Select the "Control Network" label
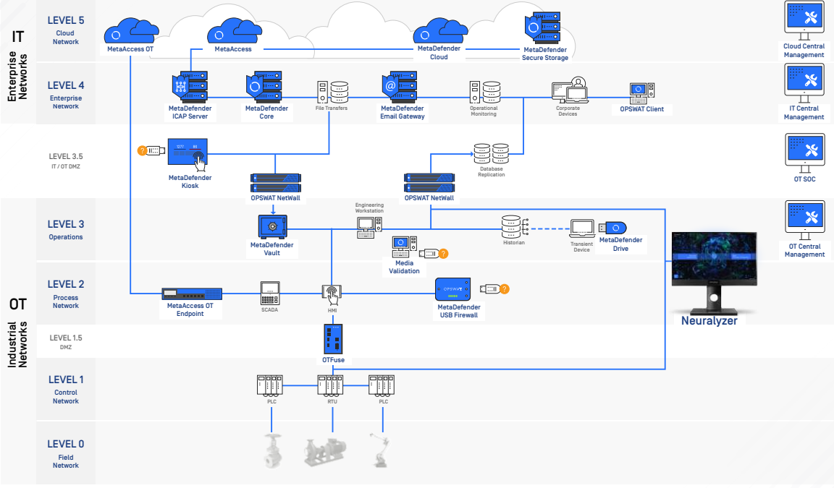The image size is (834, 488). coord(65,397)
